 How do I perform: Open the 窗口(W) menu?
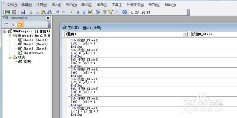[154, 5]
